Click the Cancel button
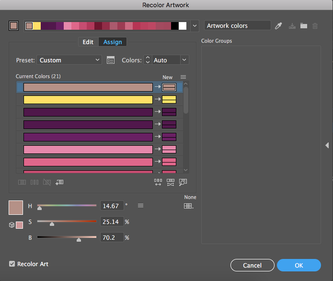Image resolution: width=333 pixels, height=281 pixels. coord(252,265)
